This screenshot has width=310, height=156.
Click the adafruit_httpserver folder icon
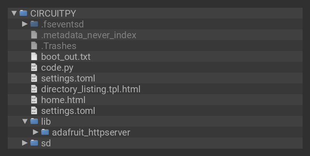point(45,132)
